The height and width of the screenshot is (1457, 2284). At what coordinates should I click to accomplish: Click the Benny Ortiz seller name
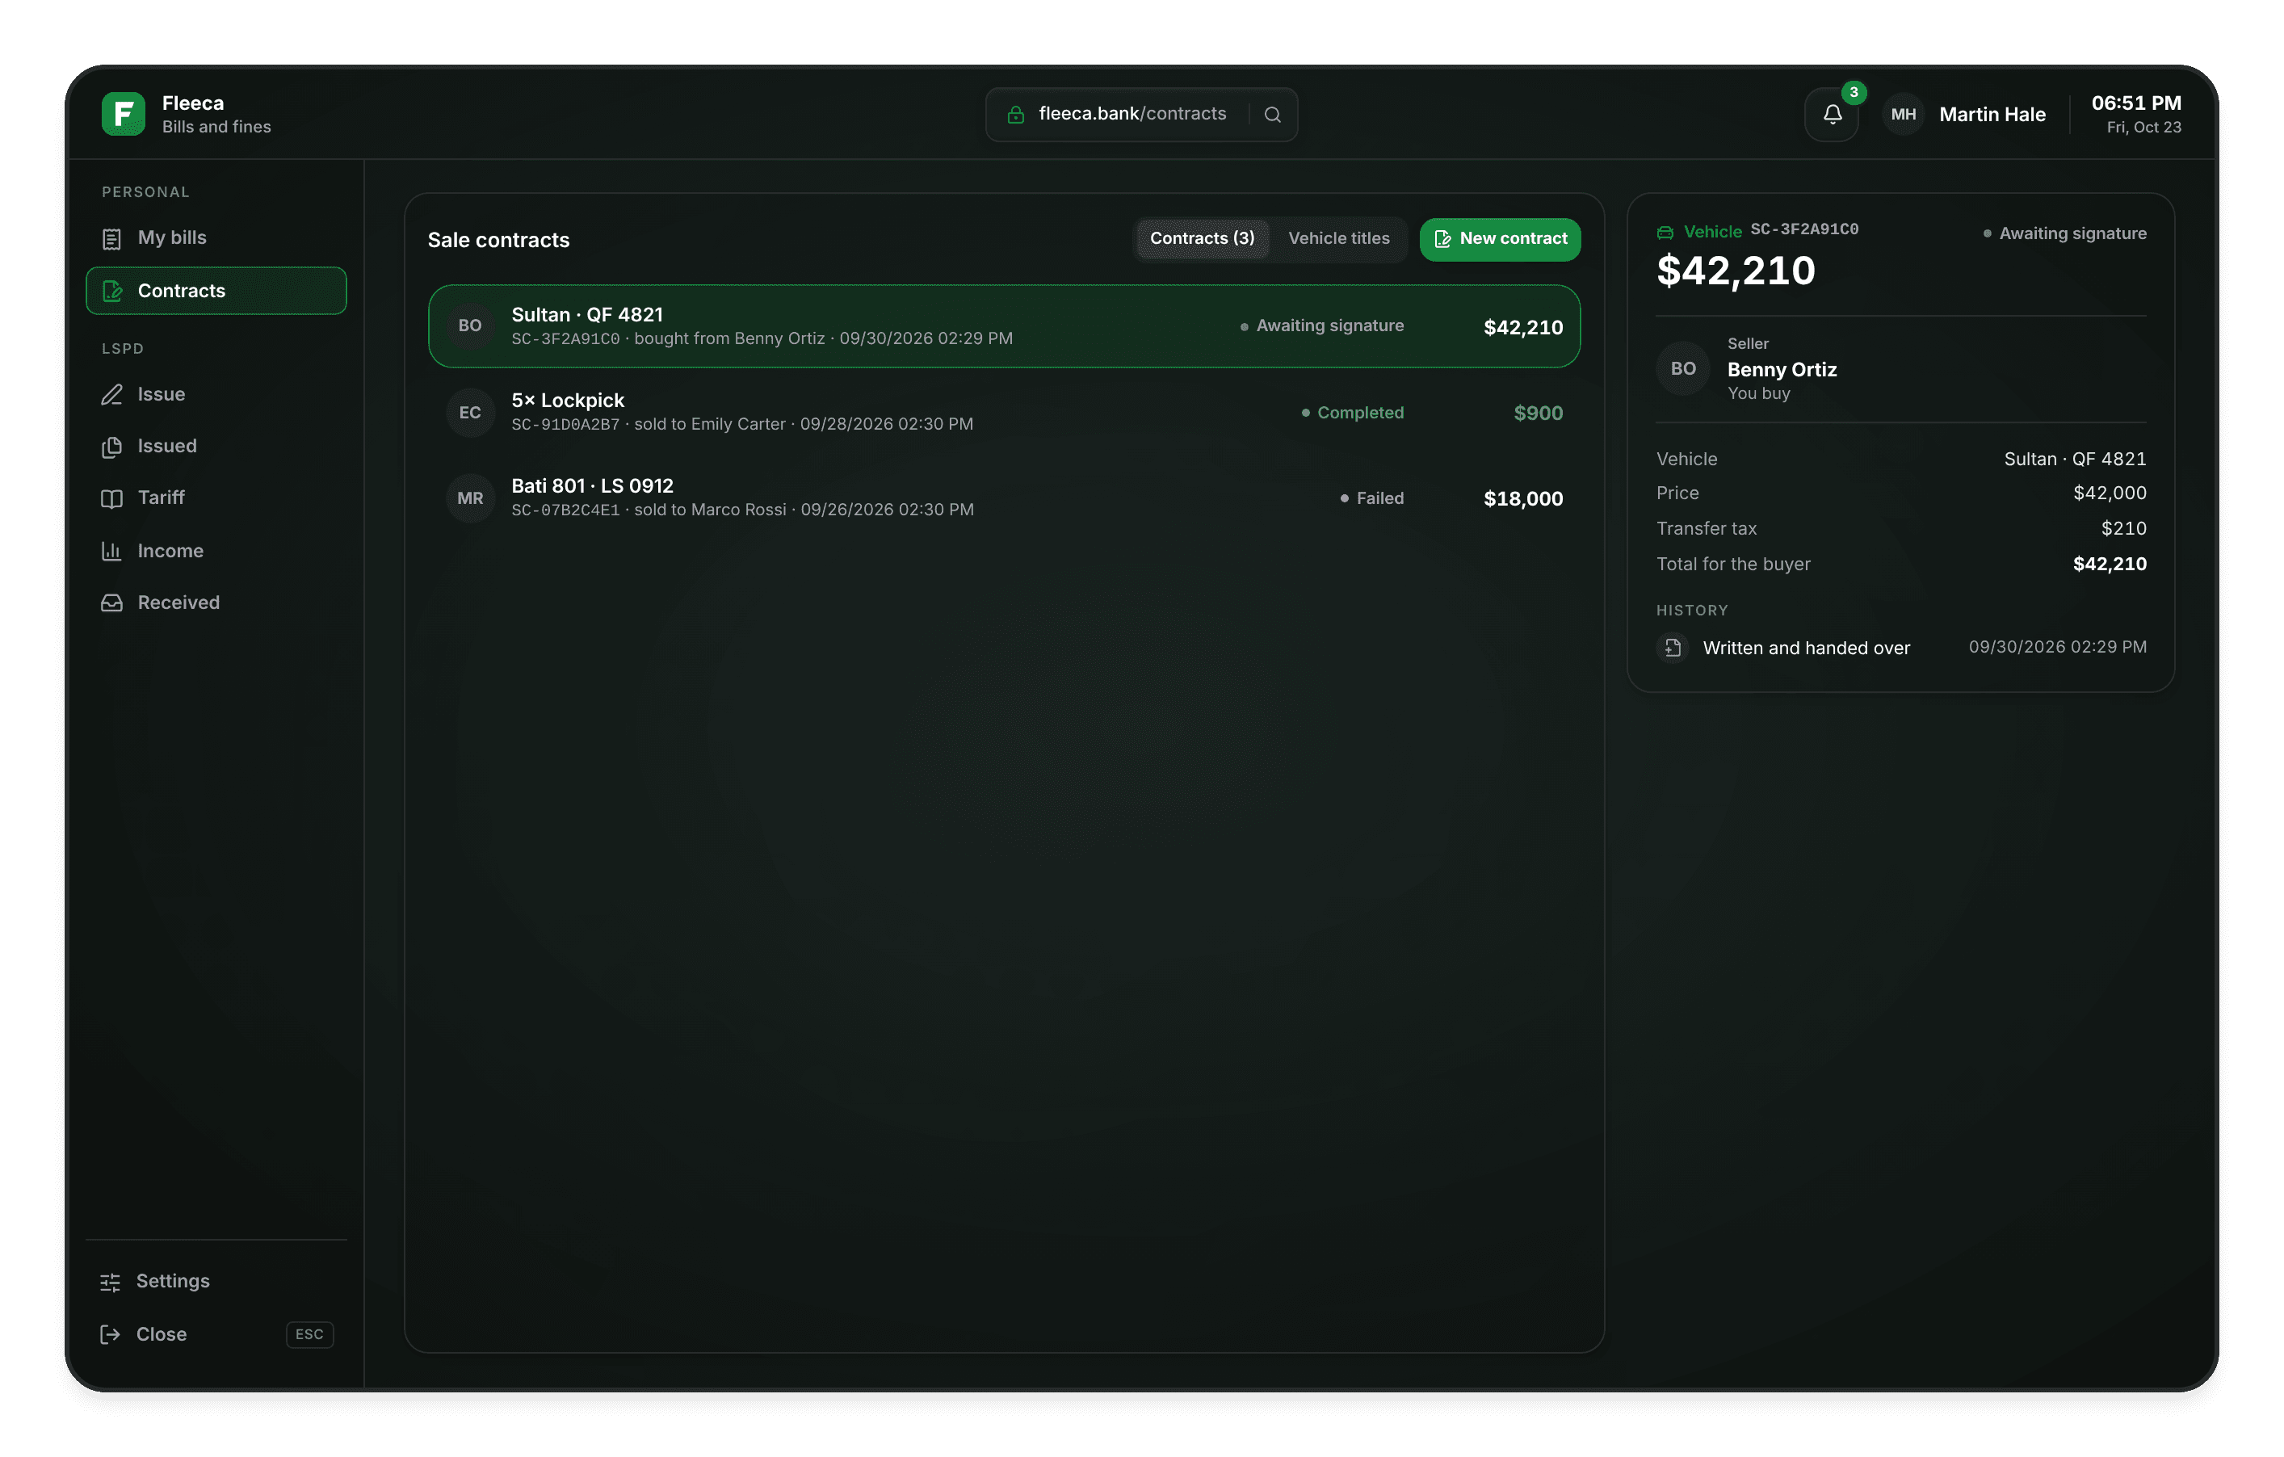1782,370
